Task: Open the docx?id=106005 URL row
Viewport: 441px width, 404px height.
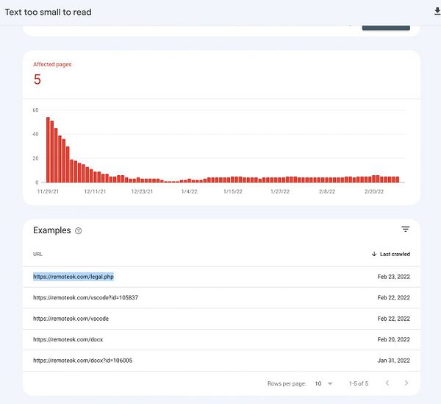Action: (82, 361)
